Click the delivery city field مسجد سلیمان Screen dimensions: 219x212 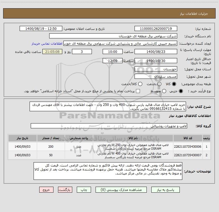[156, 76]
